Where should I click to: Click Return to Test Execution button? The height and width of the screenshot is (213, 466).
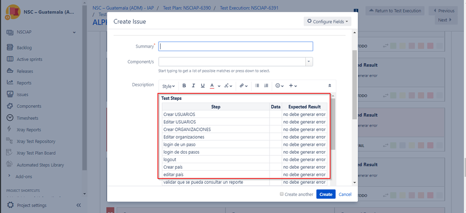pos(395,11)
